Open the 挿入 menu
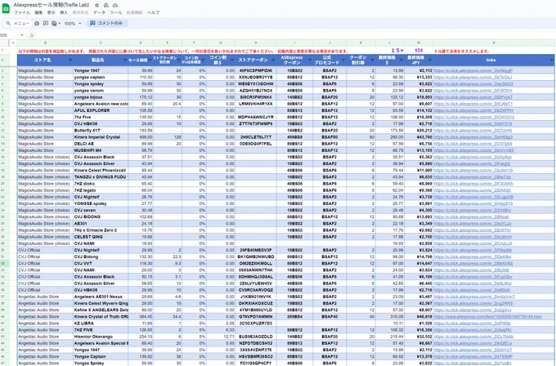Image resolution: width=556 pixels, height=366 pixels. tap(64, 12)
